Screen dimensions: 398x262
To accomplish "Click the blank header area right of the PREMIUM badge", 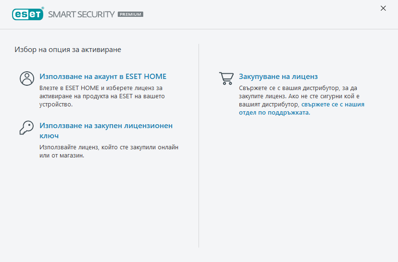I will click(x=260, y=14).
